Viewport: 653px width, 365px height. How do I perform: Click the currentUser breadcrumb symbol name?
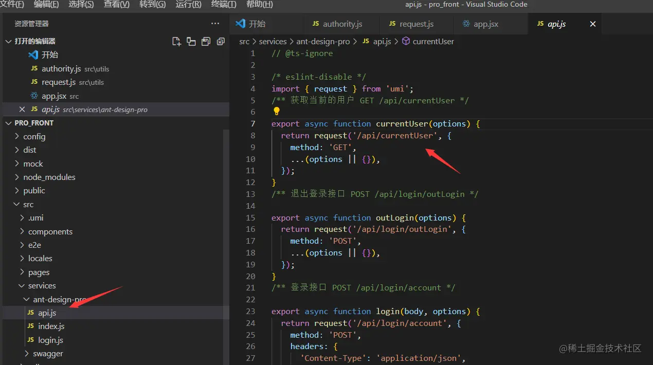433,41
